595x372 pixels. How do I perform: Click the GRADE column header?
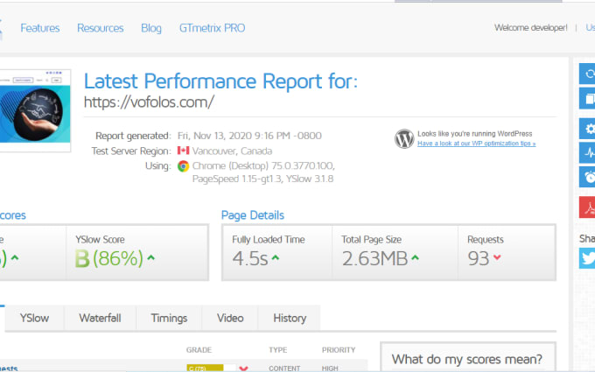(x=199, y=350)
